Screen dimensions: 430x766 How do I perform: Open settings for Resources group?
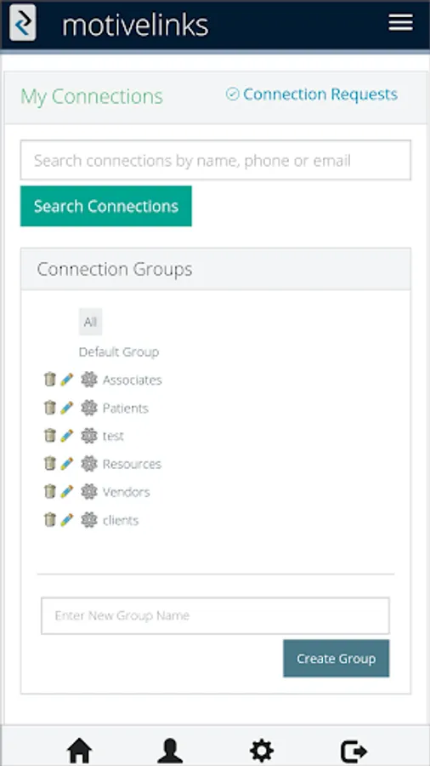[x=88, y=463]
